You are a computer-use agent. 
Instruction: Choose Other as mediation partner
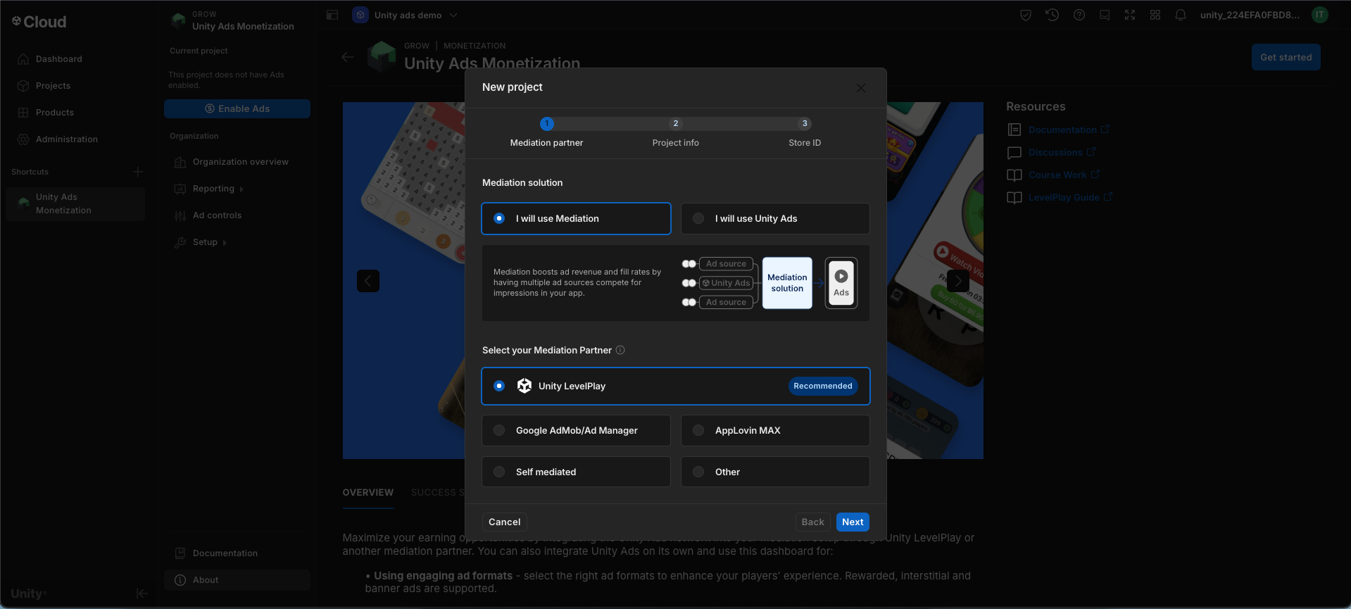[775, 472]
